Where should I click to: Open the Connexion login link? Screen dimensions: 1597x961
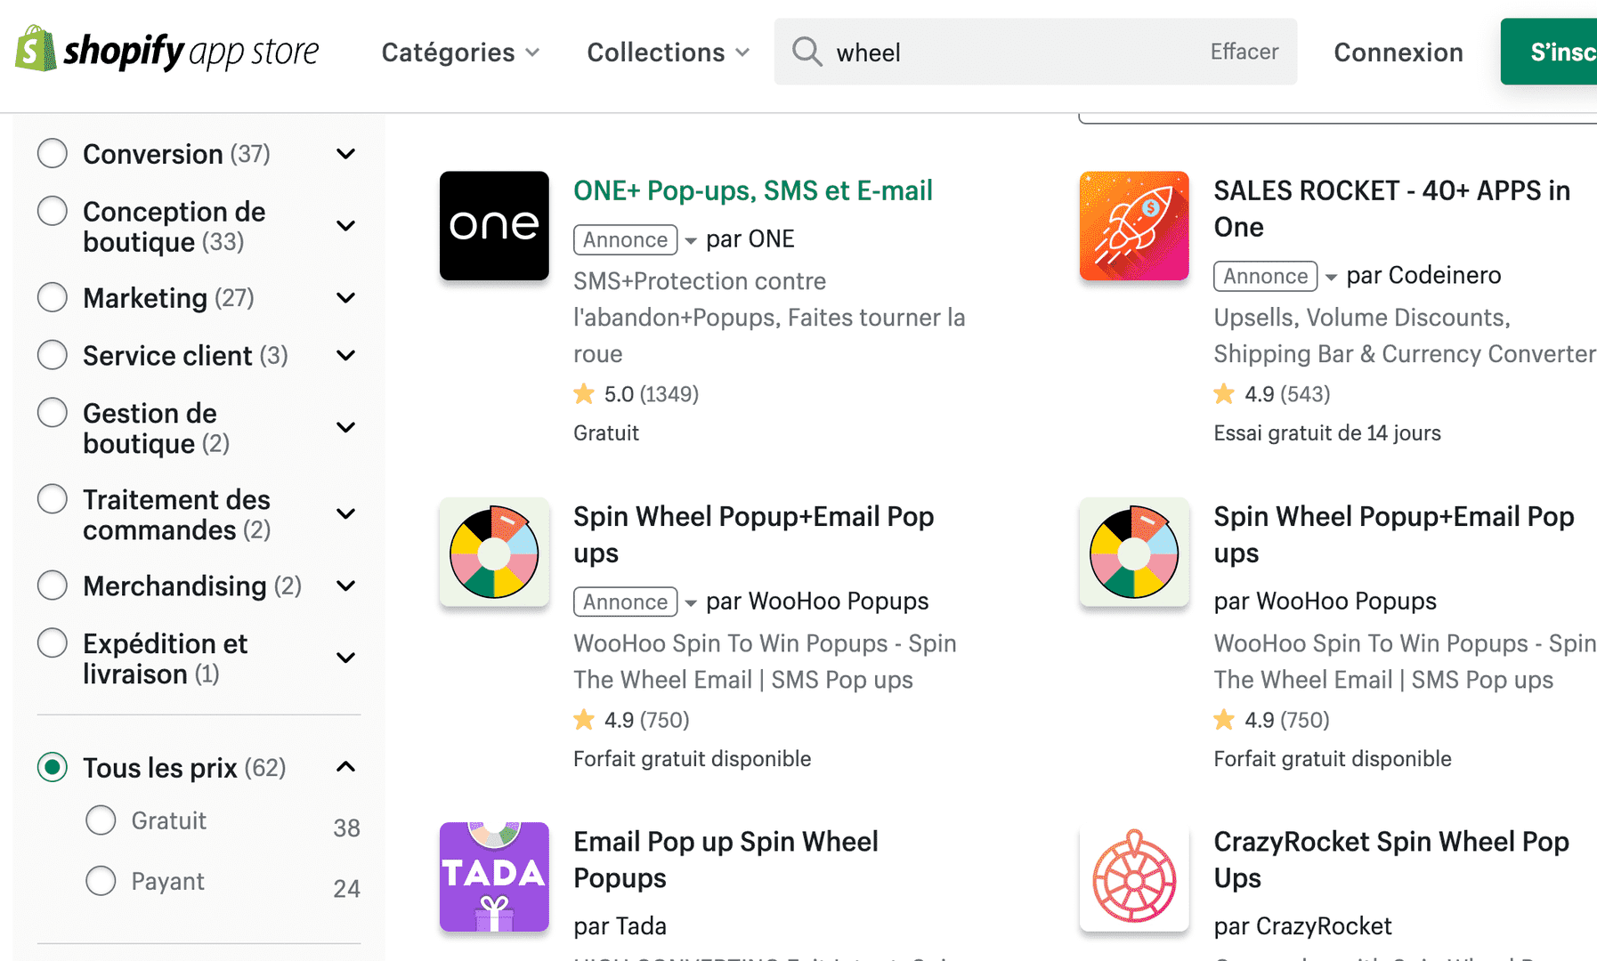(1398, 52)
